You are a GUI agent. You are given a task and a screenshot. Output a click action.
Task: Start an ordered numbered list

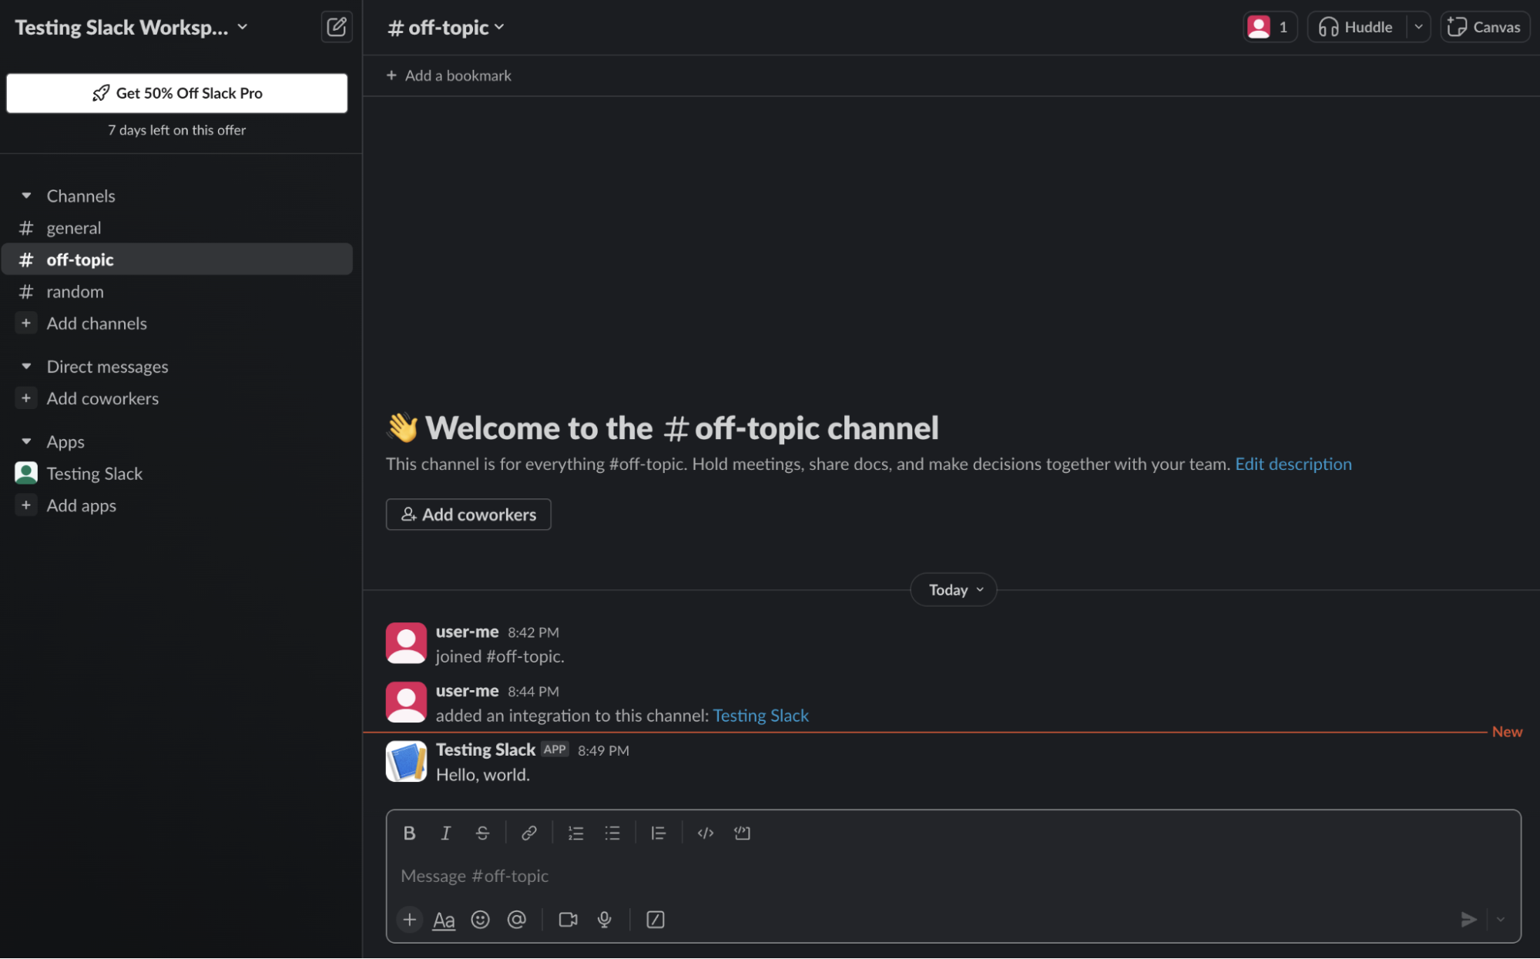click(x=575, y=833)
